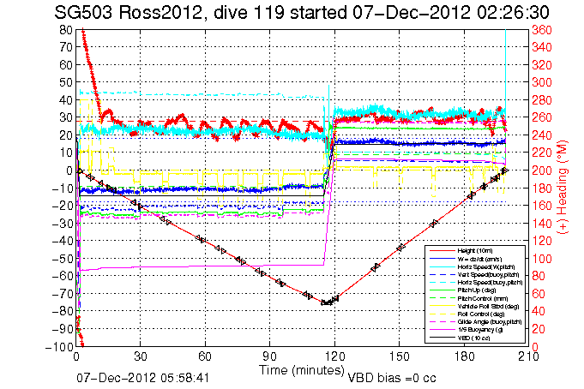584x389 pixels.
Task: Click the '80' tick on the left axis
Action: (x=65, y=30)
